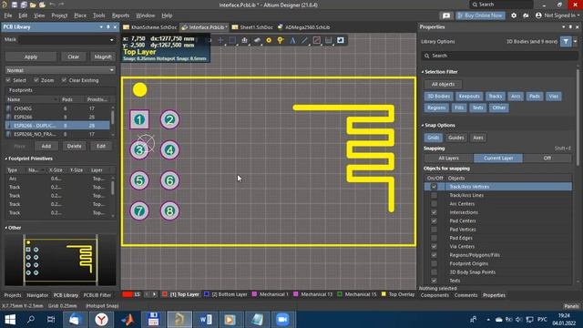Screen dimensions: 583x328
Task: Select the ESP8266_NO_FRA... footprint row
Action: [x=57, y=134]
